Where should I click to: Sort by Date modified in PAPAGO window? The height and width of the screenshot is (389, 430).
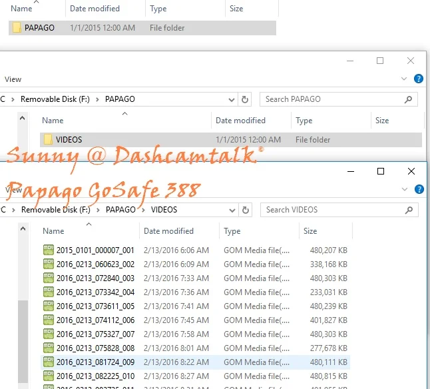coord(240,121)
